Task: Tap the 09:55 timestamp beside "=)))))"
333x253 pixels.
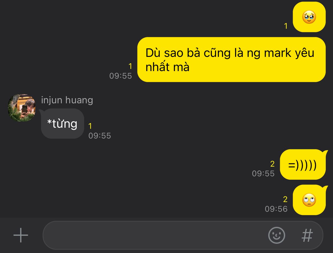Action: pos(263,174)
